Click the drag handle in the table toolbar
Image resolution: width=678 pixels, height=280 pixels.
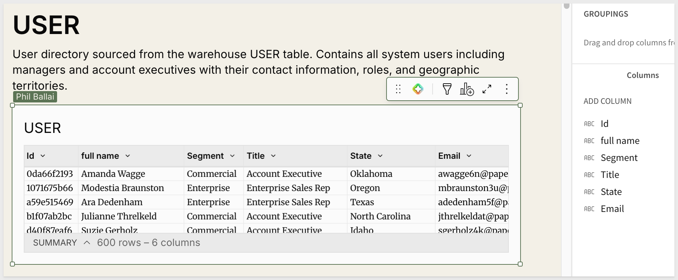tap(398, 89)
